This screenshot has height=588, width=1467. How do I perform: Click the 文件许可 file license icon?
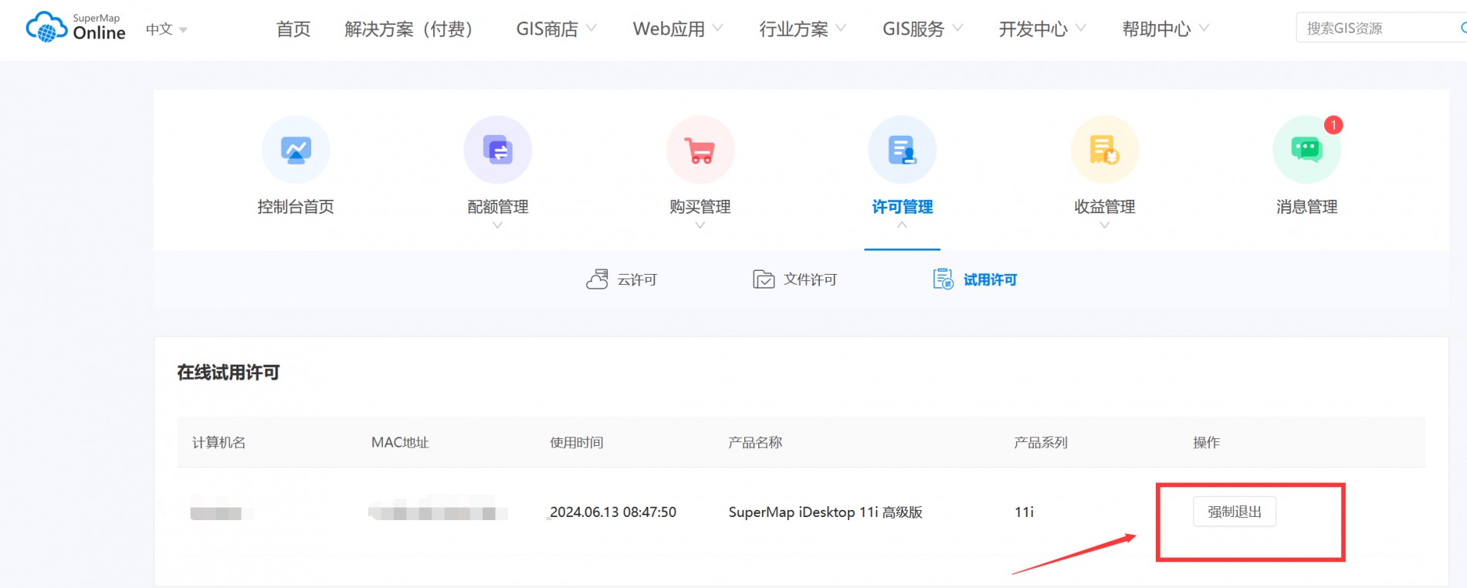point(764,279)
